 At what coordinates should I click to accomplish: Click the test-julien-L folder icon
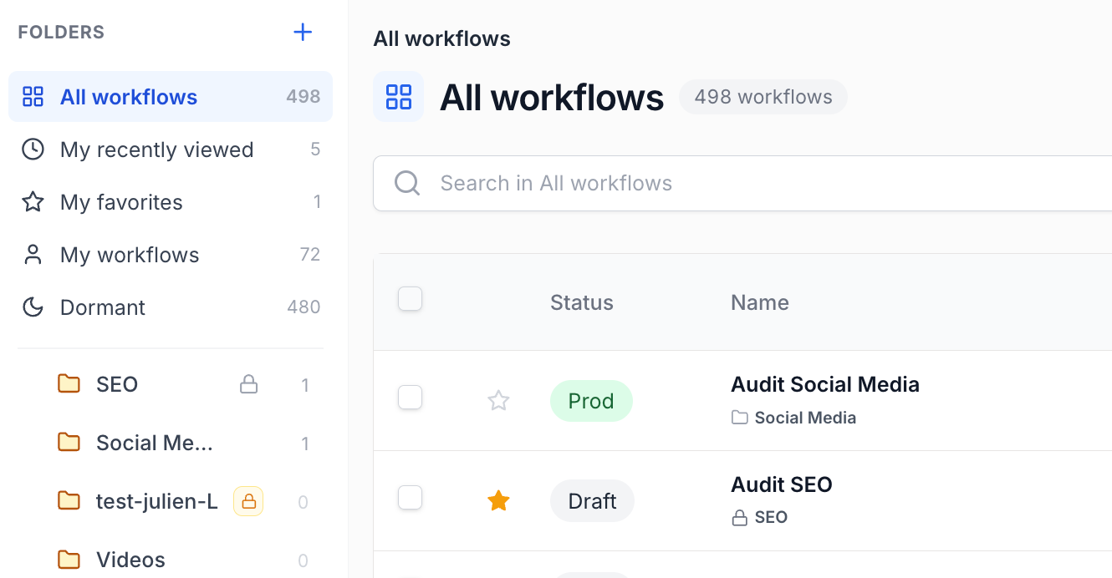coord(69,501)
